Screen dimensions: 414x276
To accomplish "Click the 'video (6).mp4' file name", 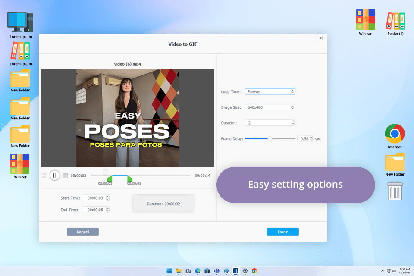I will pyautogui.click(x=128, y=64).
